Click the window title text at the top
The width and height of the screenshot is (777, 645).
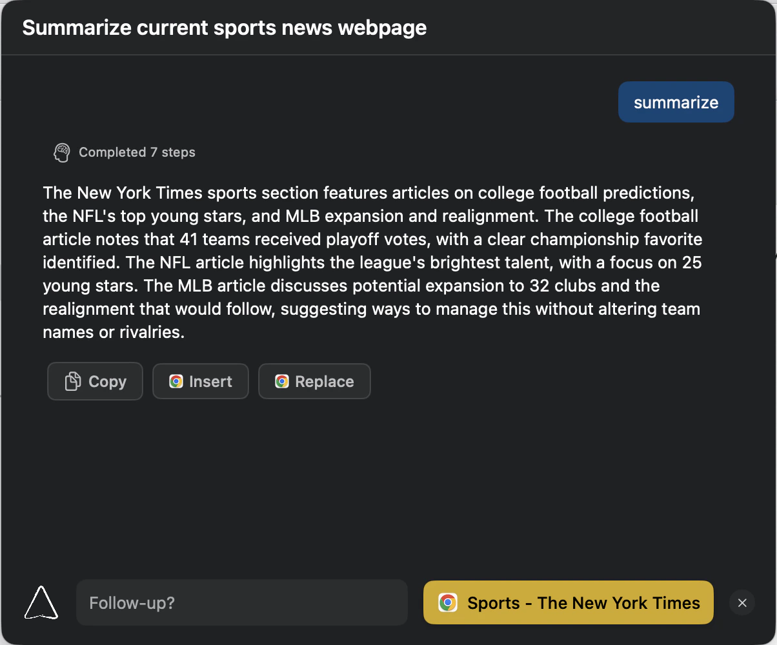224,28
